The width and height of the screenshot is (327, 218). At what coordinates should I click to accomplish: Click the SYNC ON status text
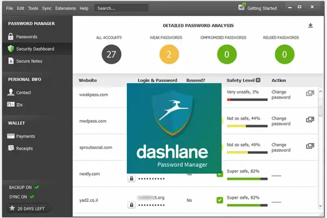point(18,197)
